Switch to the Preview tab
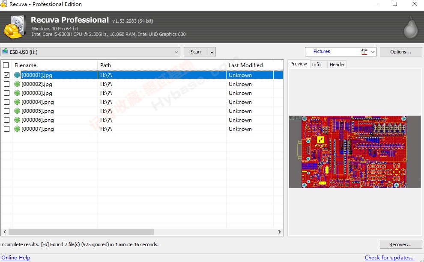 (x=299, y=64)
